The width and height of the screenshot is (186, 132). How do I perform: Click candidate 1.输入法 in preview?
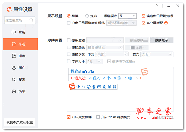tap(78, 78)
